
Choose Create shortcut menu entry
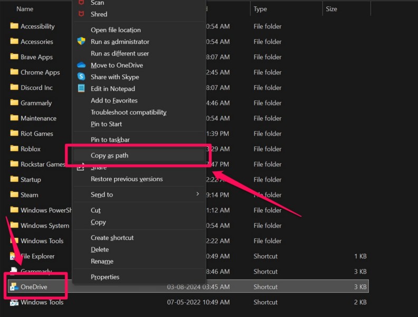(x=112, y=238)
